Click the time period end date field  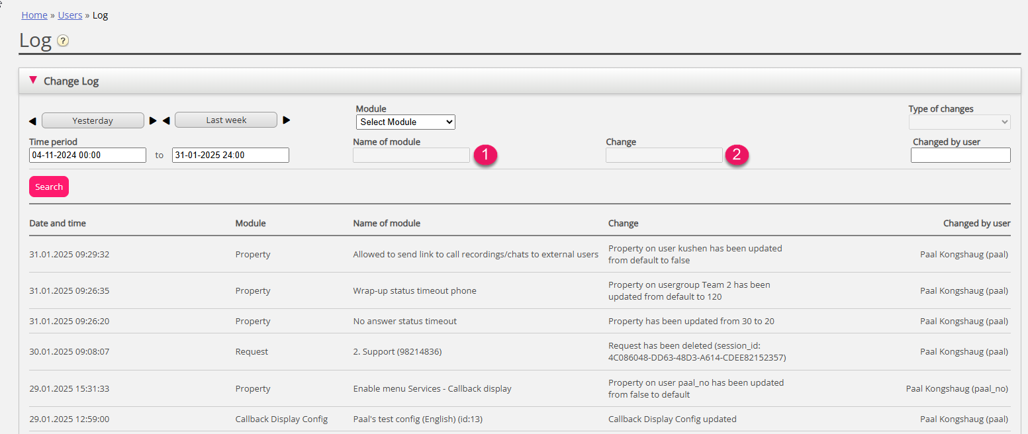point(230,155)
